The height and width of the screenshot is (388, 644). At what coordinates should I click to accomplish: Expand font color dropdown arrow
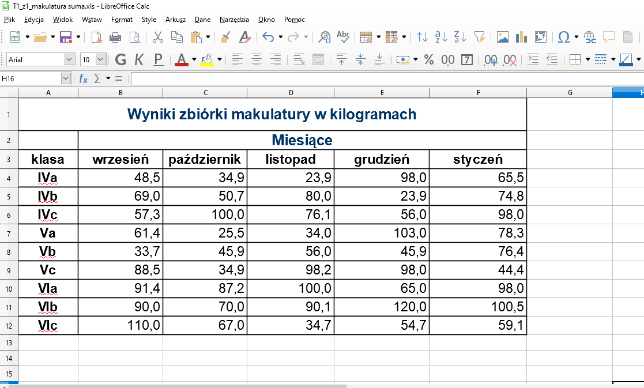pos(194,60)
